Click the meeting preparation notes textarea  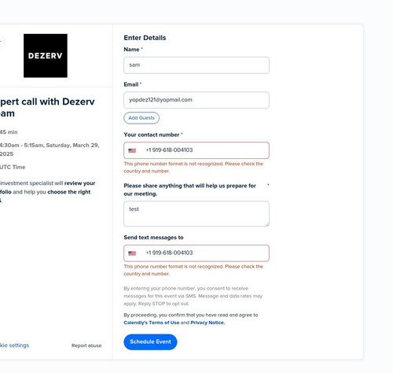(196, 214)
